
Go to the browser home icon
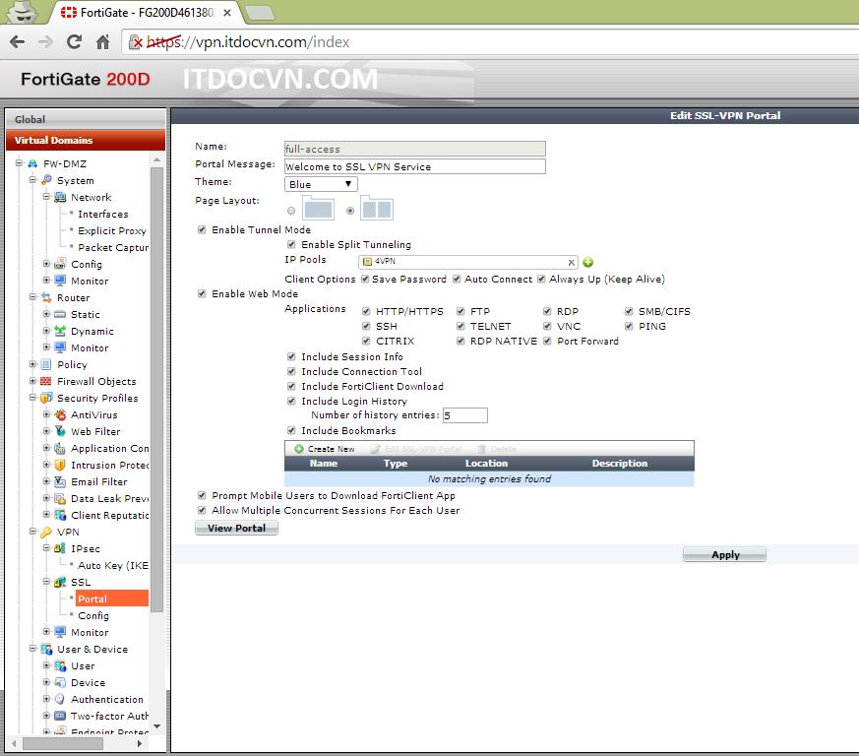tap(102, 42)
